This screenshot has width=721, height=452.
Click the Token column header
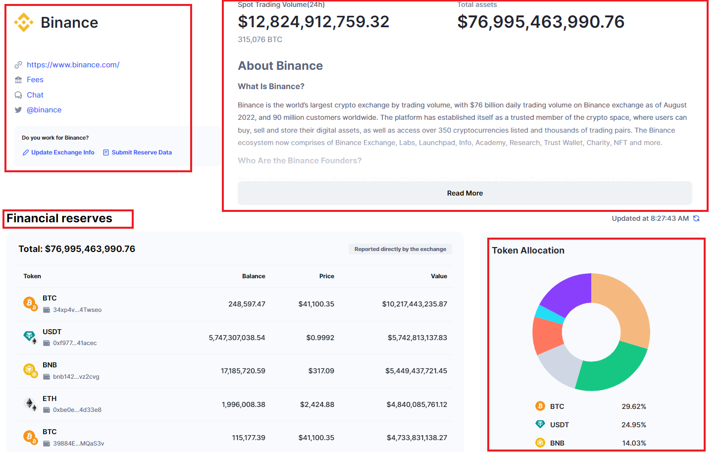(32, 276)
